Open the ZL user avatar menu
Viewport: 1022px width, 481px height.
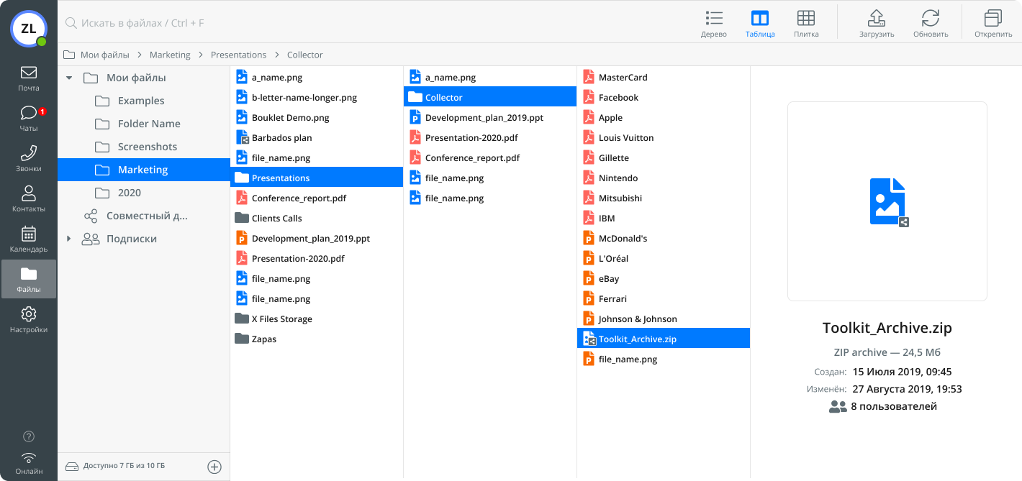[29, 29]
